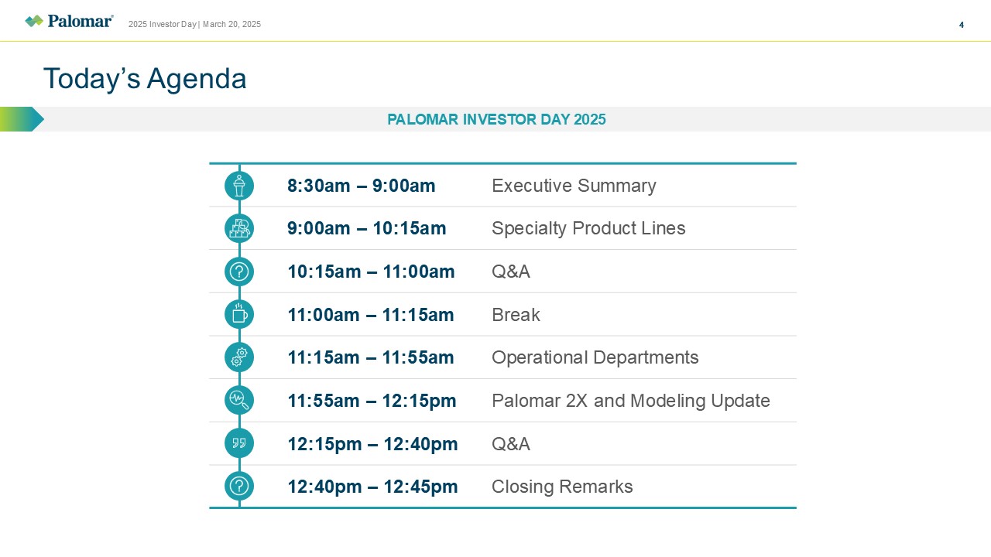
Task: Click the podium icon beside Executive Summary
Action: (x=239, y=186)
